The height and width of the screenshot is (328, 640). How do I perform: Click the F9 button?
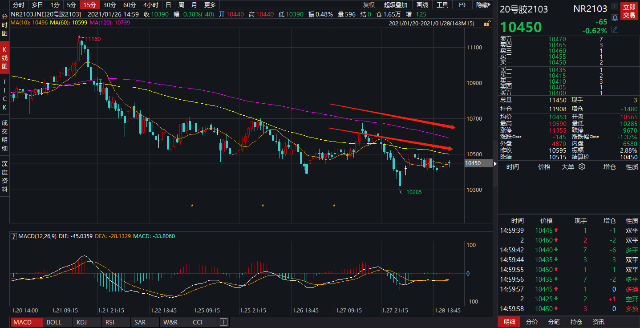tap(462, 5)
